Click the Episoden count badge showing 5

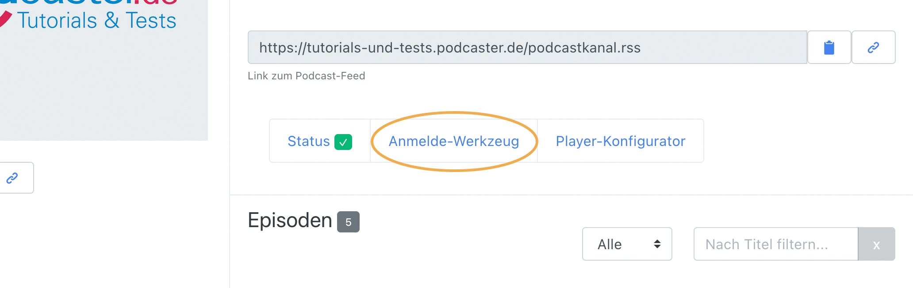[x=348, y=222]
